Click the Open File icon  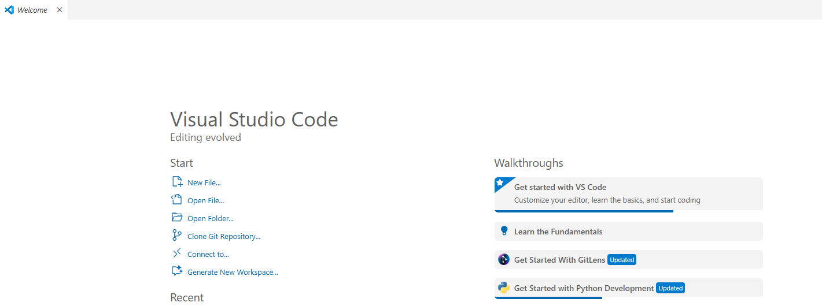177,200
